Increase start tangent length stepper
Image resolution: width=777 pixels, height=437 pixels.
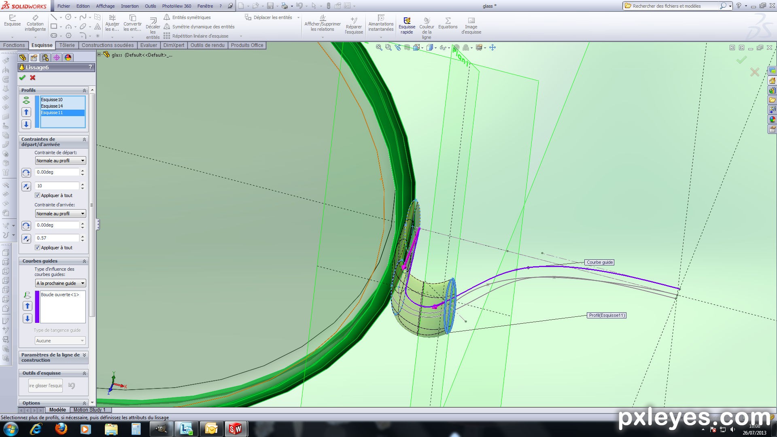(x=83, y=184)
